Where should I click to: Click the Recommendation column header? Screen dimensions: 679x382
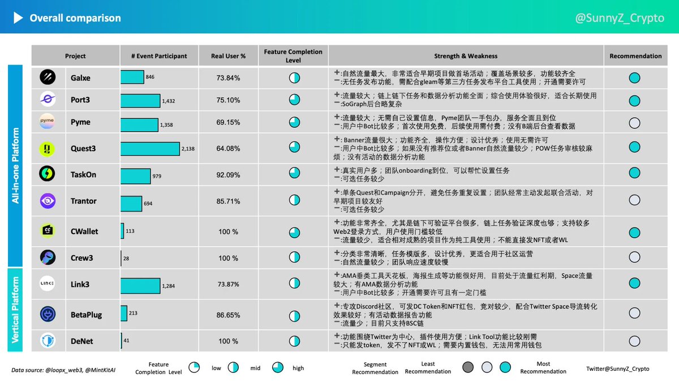click(635, 56)
